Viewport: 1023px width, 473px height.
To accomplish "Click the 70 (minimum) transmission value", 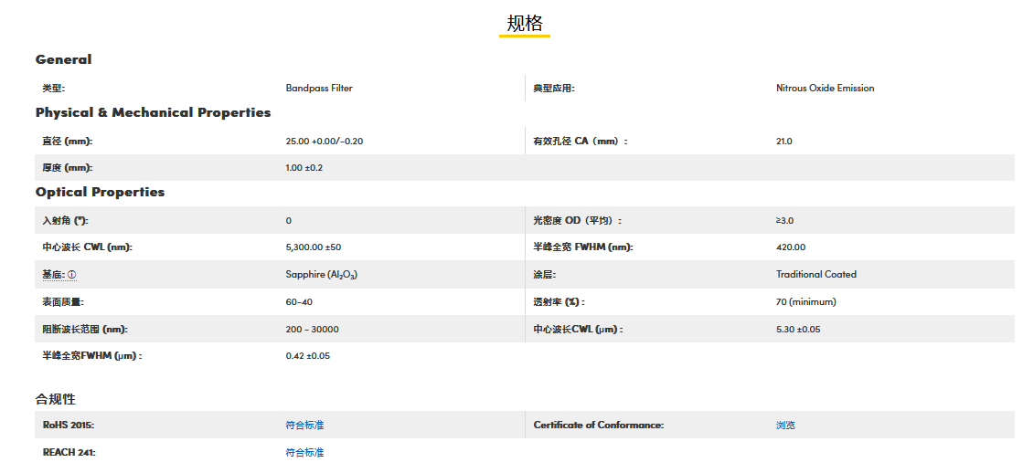I will (x=805, y=302).
